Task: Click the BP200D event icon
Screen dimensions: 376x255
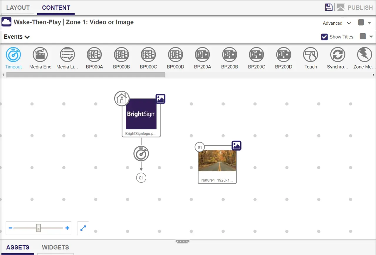Action: click(283, 55)
